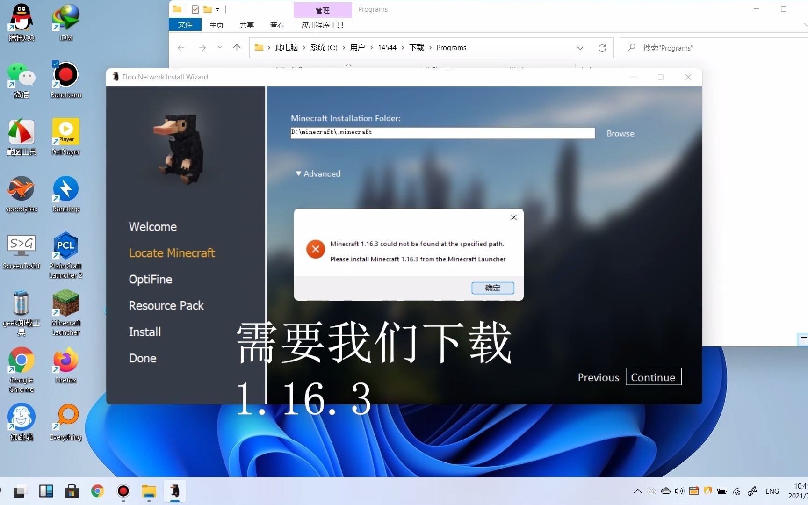Image resolution: width=808 pixels, height=505 pixels.
Task: Click the properties checkmark quick access icon
Action: pos(195,9)
